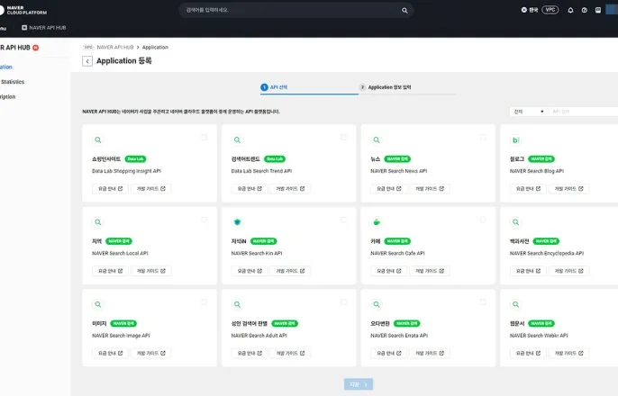The height and width of the screenshot is (396, 618).
Task: Open the help question mark icon
Action: pyautogui.click(x=584, y=10)
